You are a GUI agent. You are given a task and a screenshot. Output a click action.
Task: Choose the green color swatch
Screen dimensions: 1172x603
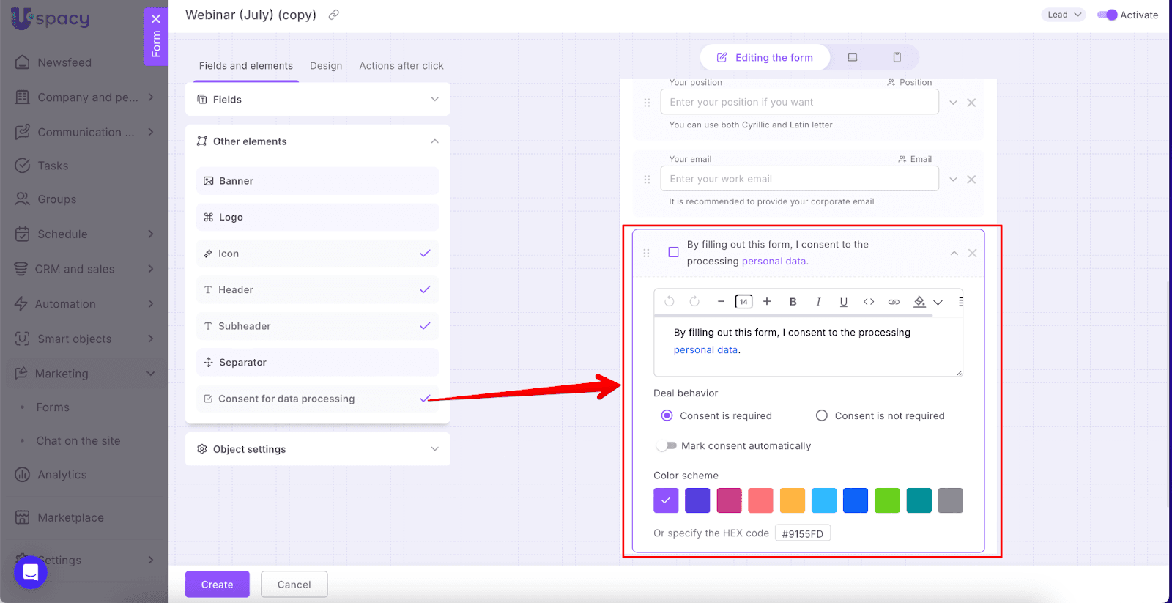click(886, 500)
